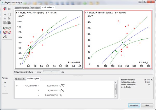
Task: Click the calculation icon with red B
Action: pos(5,9)
